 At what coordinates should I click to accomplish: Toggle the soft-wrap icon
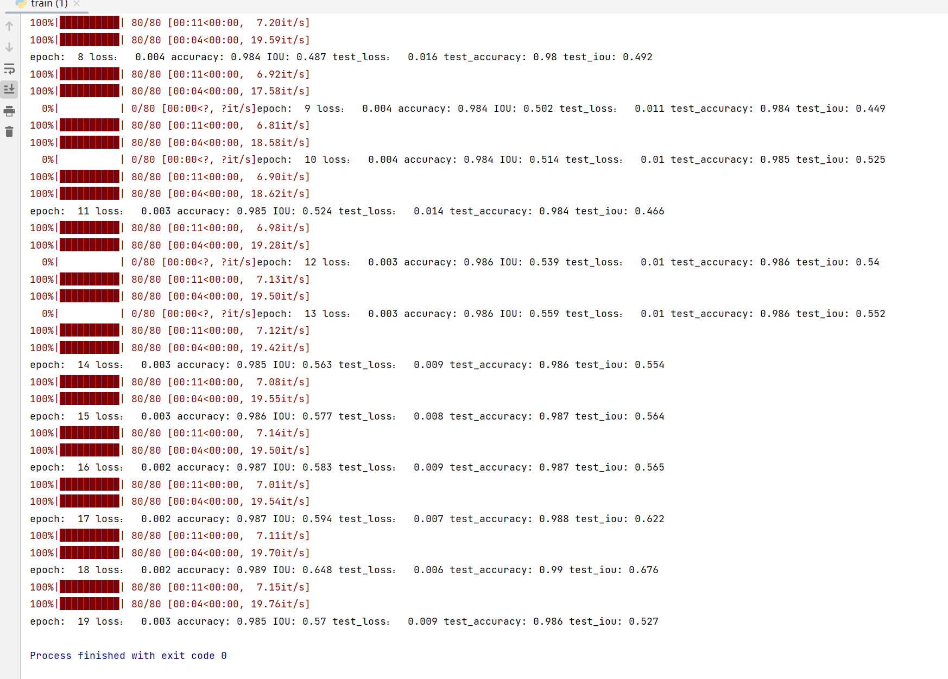[x=9, y=69]
